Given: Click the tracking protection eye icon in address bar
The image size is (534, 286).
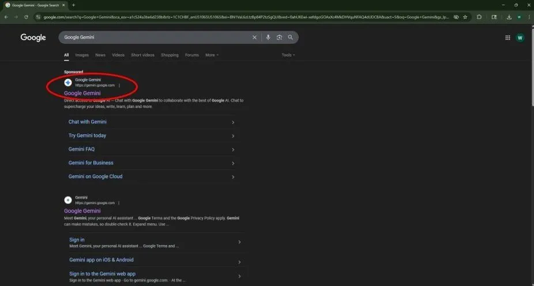Looking at the screenshot, I should [x=456, y=17].
